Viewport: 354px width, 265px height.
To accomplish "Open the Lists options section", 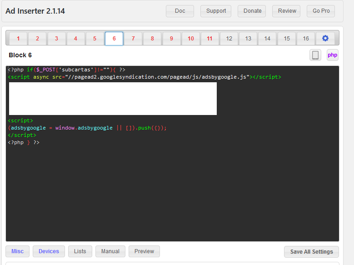I will pos(80,251).
